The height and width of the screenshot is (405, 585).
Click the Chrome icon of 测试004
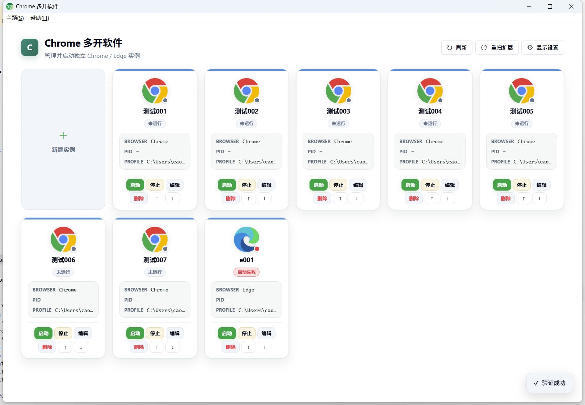pos(430,91)
